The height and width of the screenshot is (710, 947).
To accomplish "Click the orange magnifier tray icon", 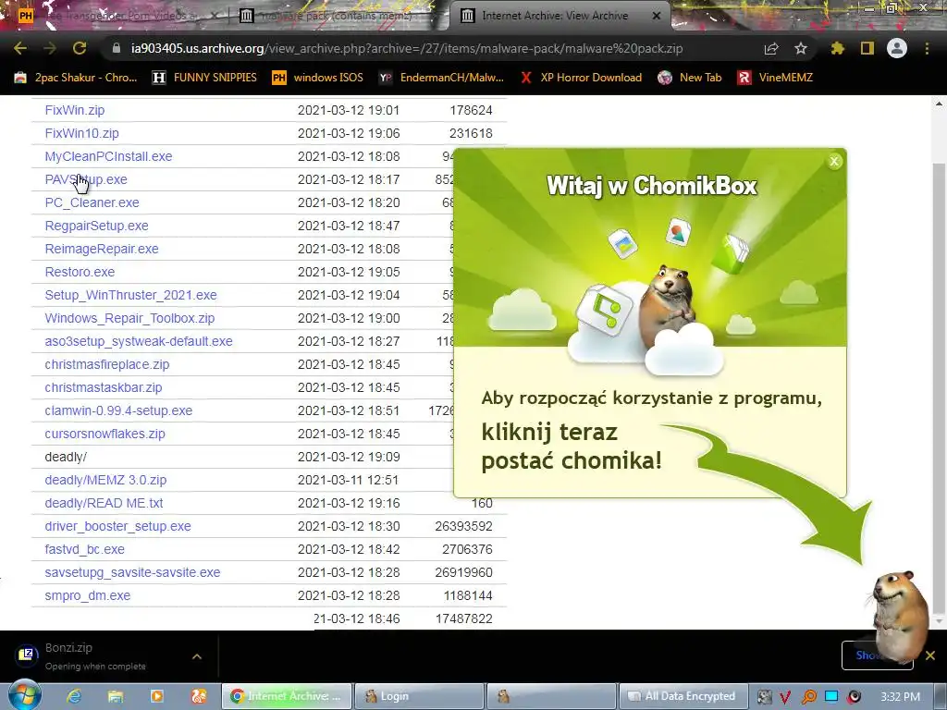I will pyautogui.click(x=808, y=697).
